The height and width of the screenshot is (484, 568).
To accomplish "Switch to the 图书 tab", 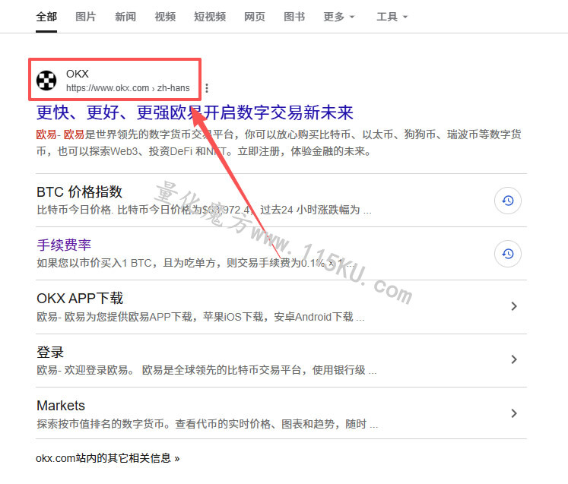I will point(294,17).
